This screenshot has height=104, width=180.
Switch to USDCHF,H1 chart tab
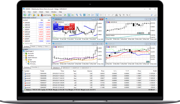click(85, 68)
